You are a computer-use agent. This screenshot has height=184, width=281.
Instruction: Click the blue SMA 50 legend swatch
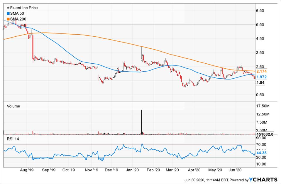8,13
